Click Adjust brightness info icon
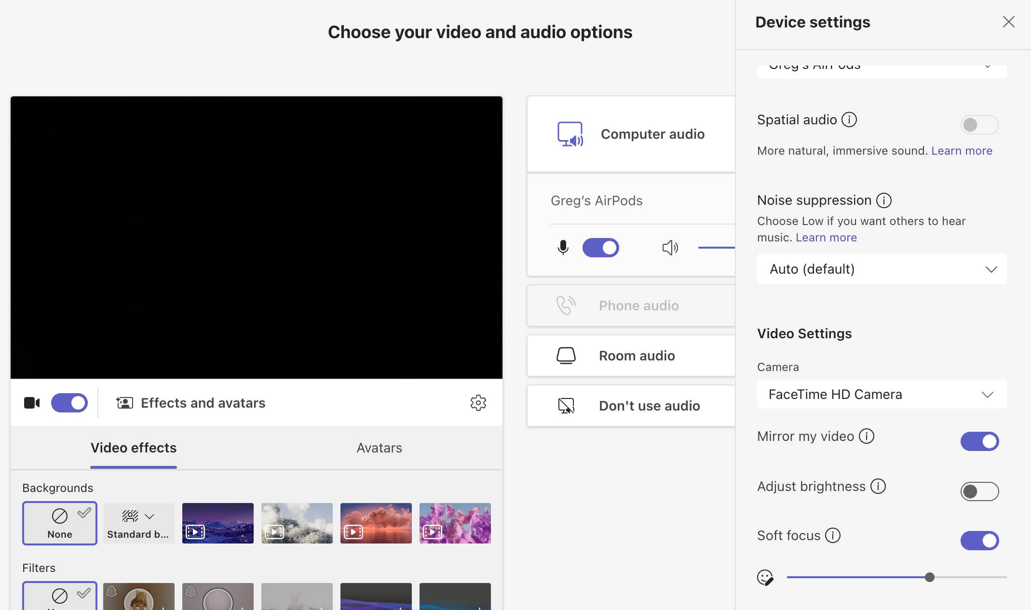1031x610 pixels. (878, 486)
